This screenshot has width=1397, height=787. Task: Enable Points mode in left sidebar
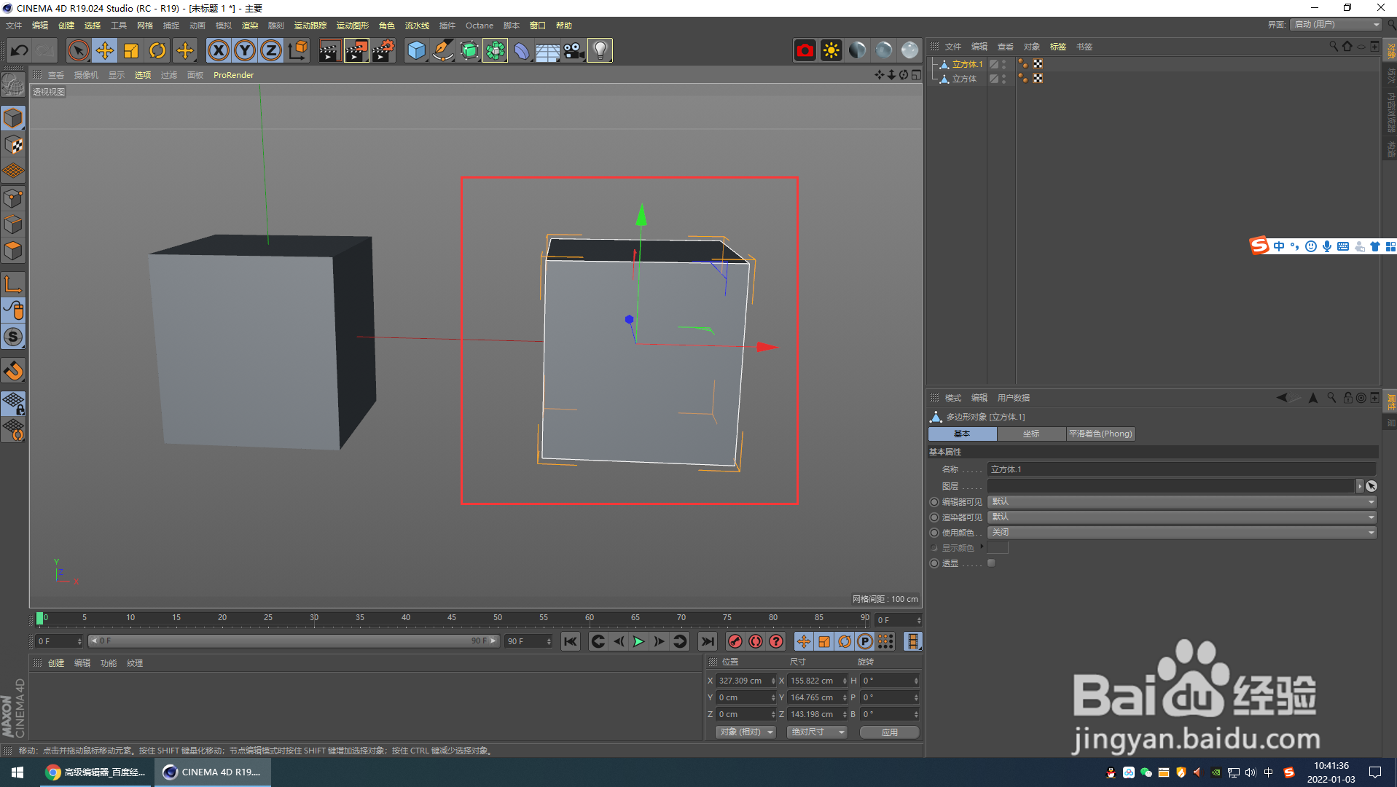13,198
